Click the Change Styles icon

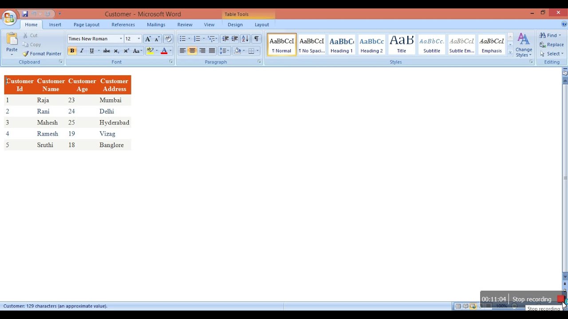[524, 45]
